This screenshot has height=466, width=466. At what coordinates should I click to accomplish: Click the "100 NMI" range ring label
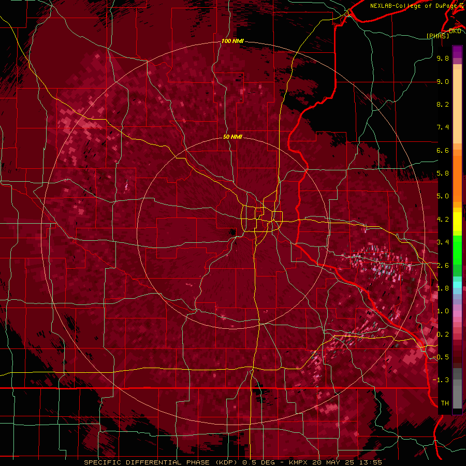[232, 41]
